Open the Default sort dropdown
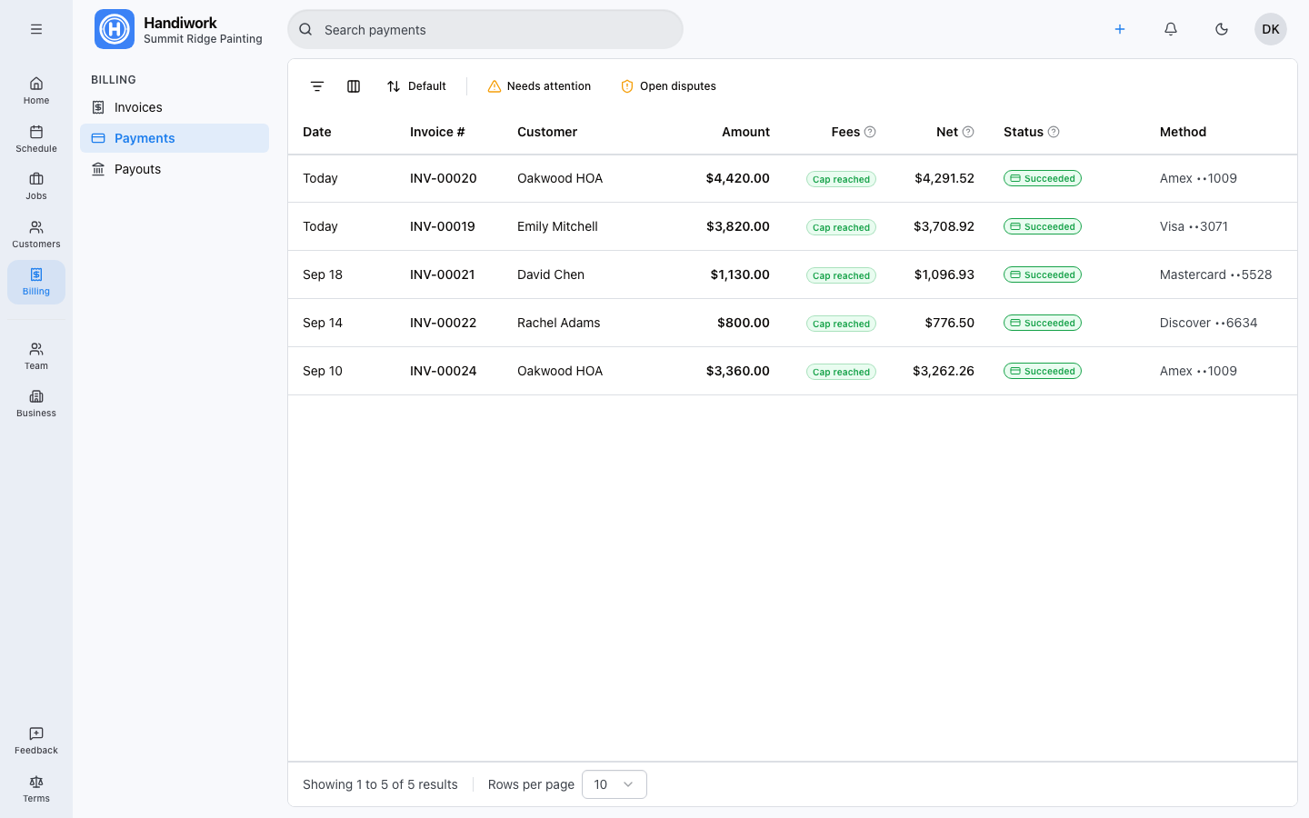Screen dimensions: 1309x818 pos(416,86)
